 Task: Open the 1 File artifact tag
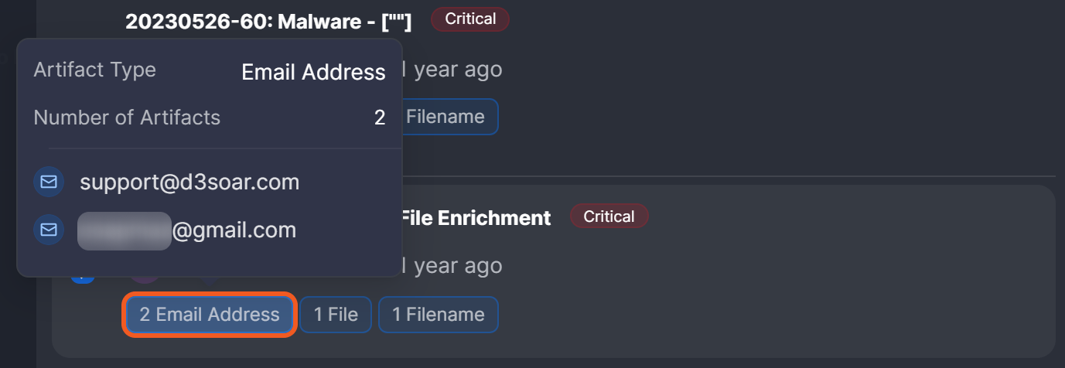(x=336, y=315)
